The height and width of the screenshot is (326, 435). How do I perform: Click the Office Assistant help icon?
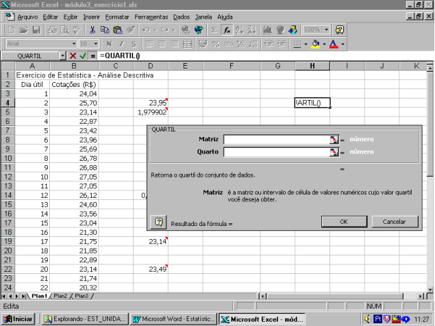click(339, 30)
